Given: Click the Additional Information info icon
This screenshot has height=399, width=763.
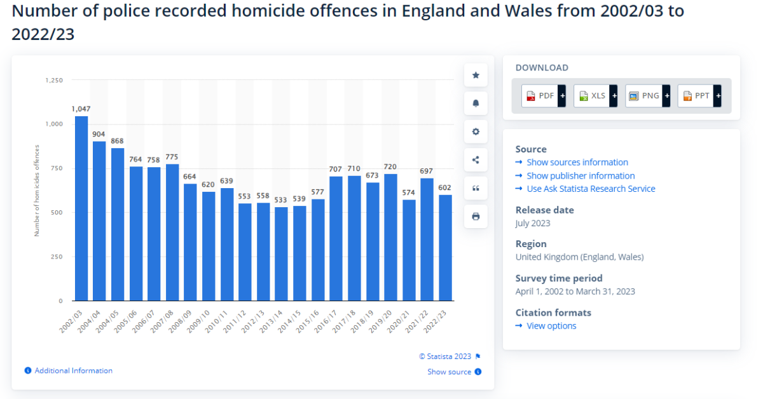Looking at the screenshot, I should [28, 370].
